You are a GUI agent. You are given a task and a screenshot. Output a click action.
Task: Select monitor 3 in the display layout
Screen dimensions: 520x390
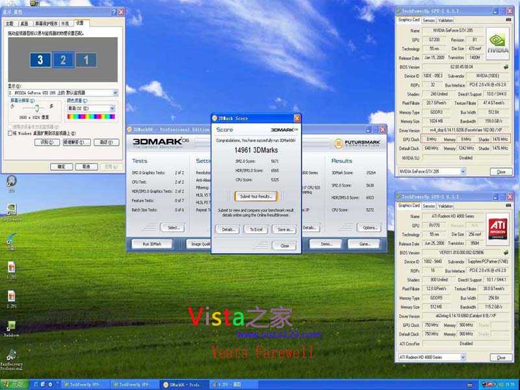(40, 60)
